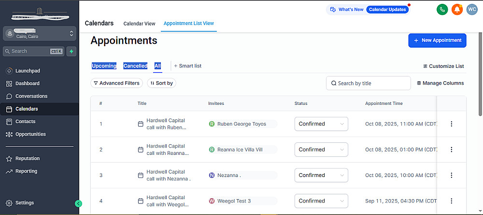
Task: Open three-dot menu for Nezanna's appointment
Action: (452, 175)
